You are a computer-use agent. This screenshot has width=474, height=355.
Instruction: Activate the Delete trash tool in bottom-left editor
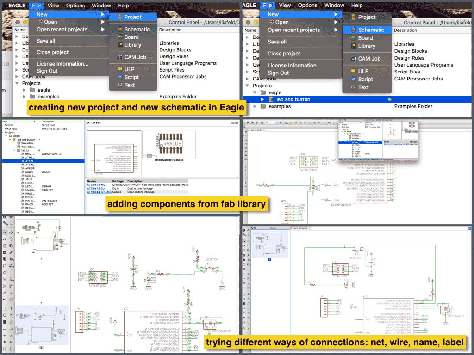pos(5,252)
